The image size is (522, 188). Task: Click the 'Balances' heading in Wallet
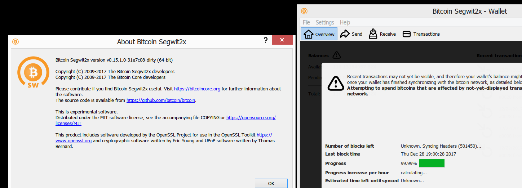318,56
